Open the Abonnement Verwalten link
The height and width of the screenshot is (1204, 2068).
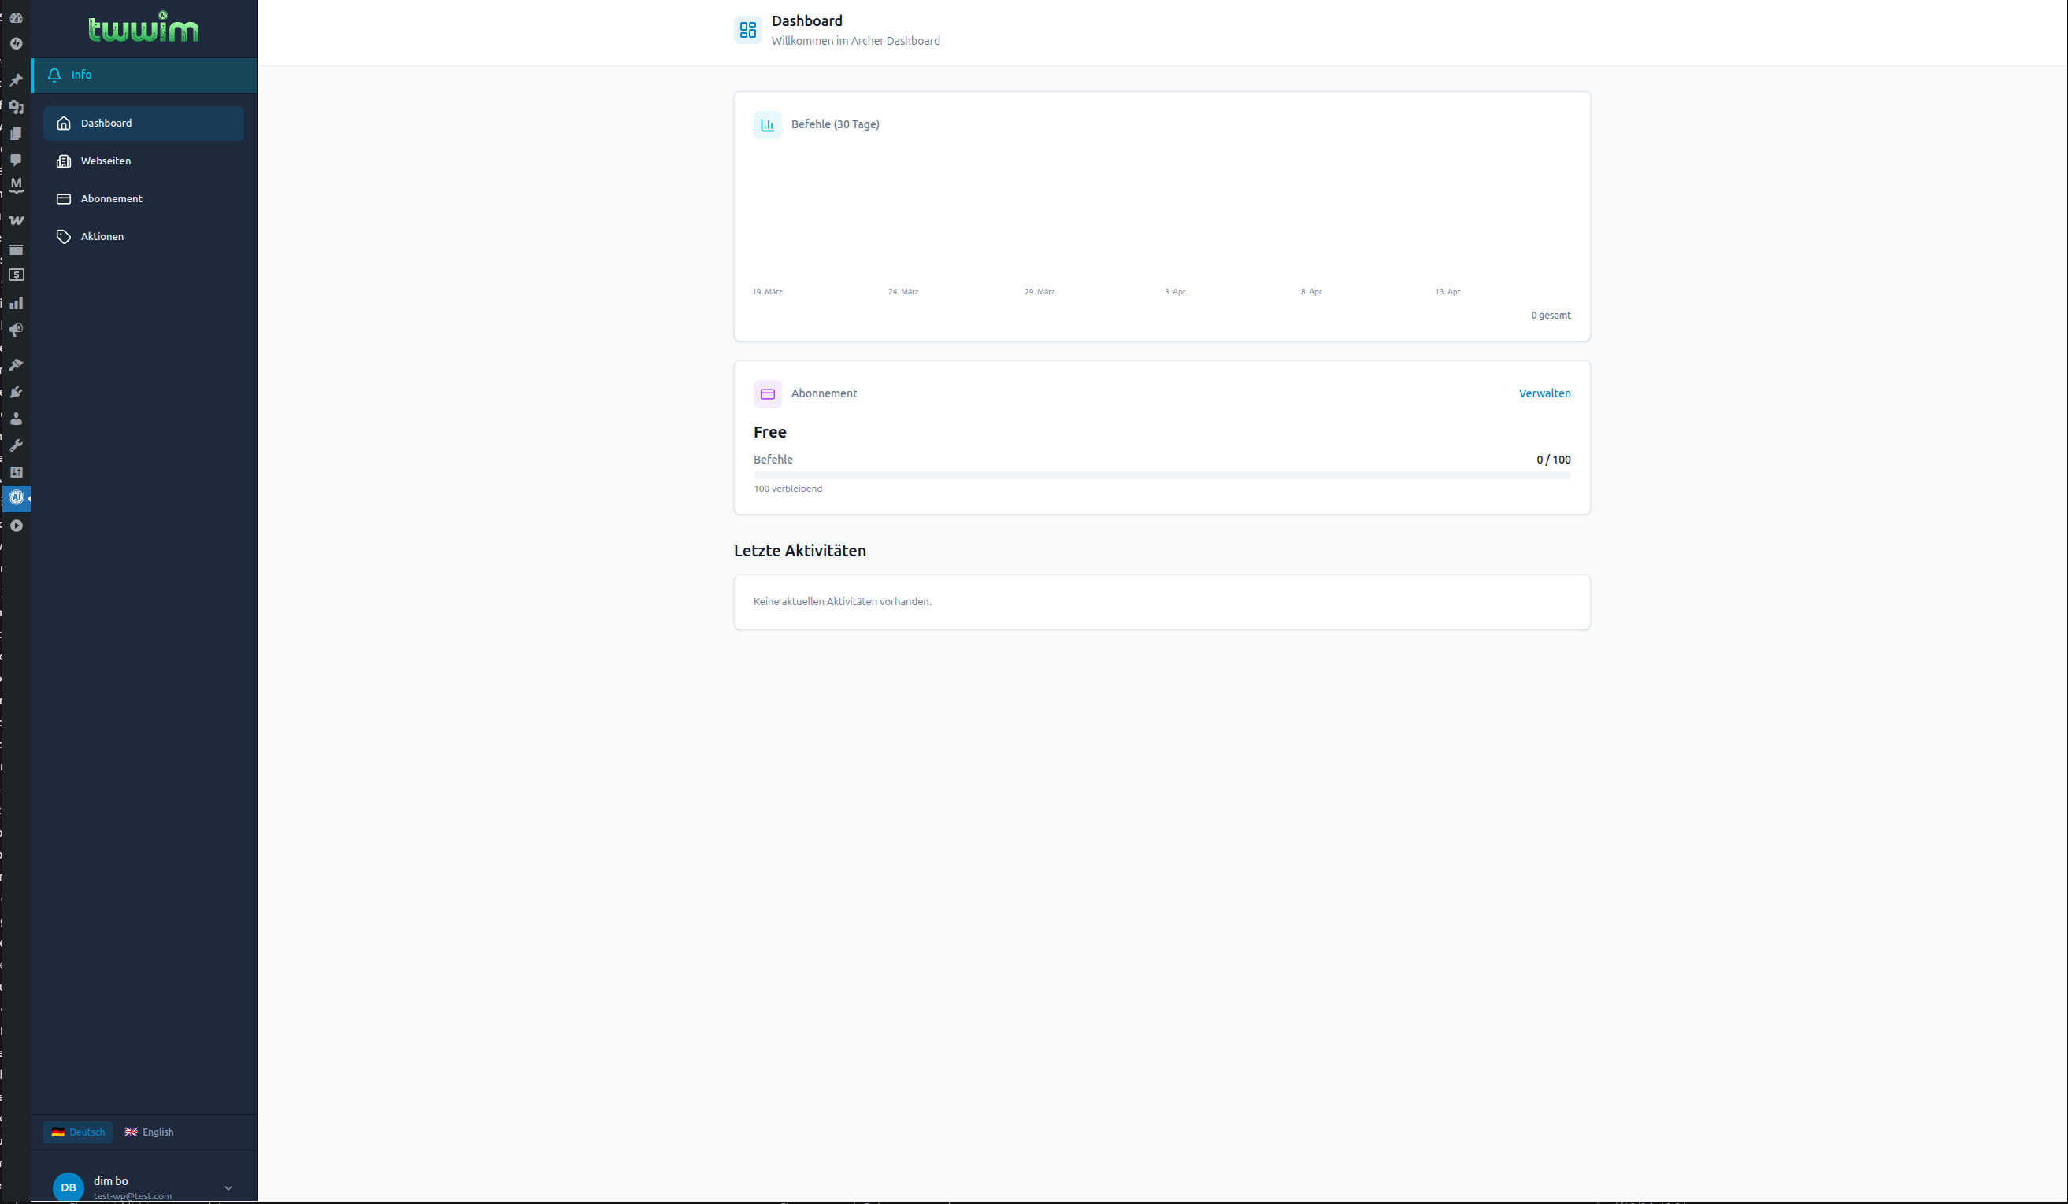[1544, 393]
